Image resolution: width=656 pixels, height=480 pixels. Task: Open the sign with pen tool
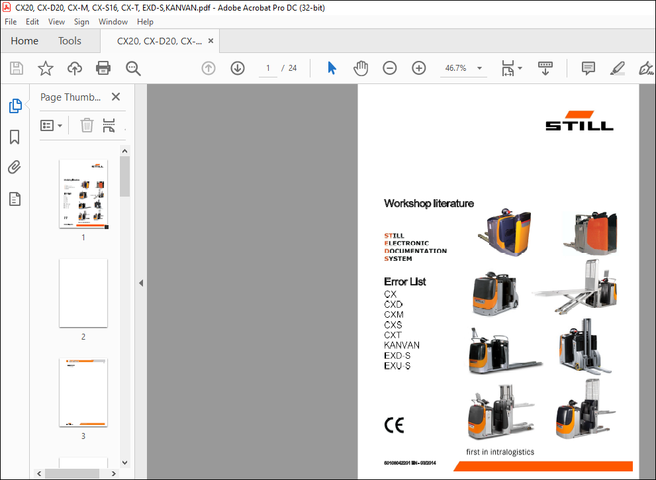point(645,68)
